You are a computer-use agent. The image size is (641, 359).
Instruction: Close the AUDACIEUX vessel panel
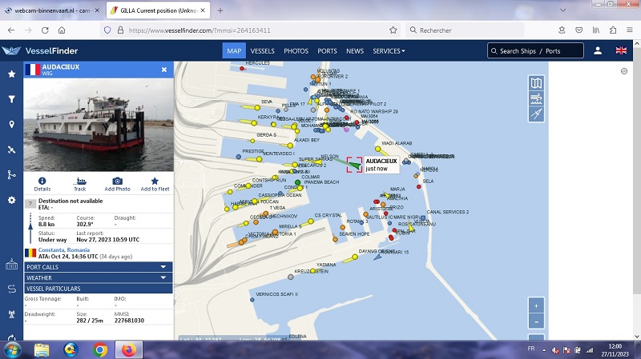(164, 70)
